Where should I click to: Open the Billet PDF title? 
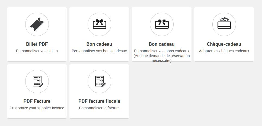pos(37,44)
